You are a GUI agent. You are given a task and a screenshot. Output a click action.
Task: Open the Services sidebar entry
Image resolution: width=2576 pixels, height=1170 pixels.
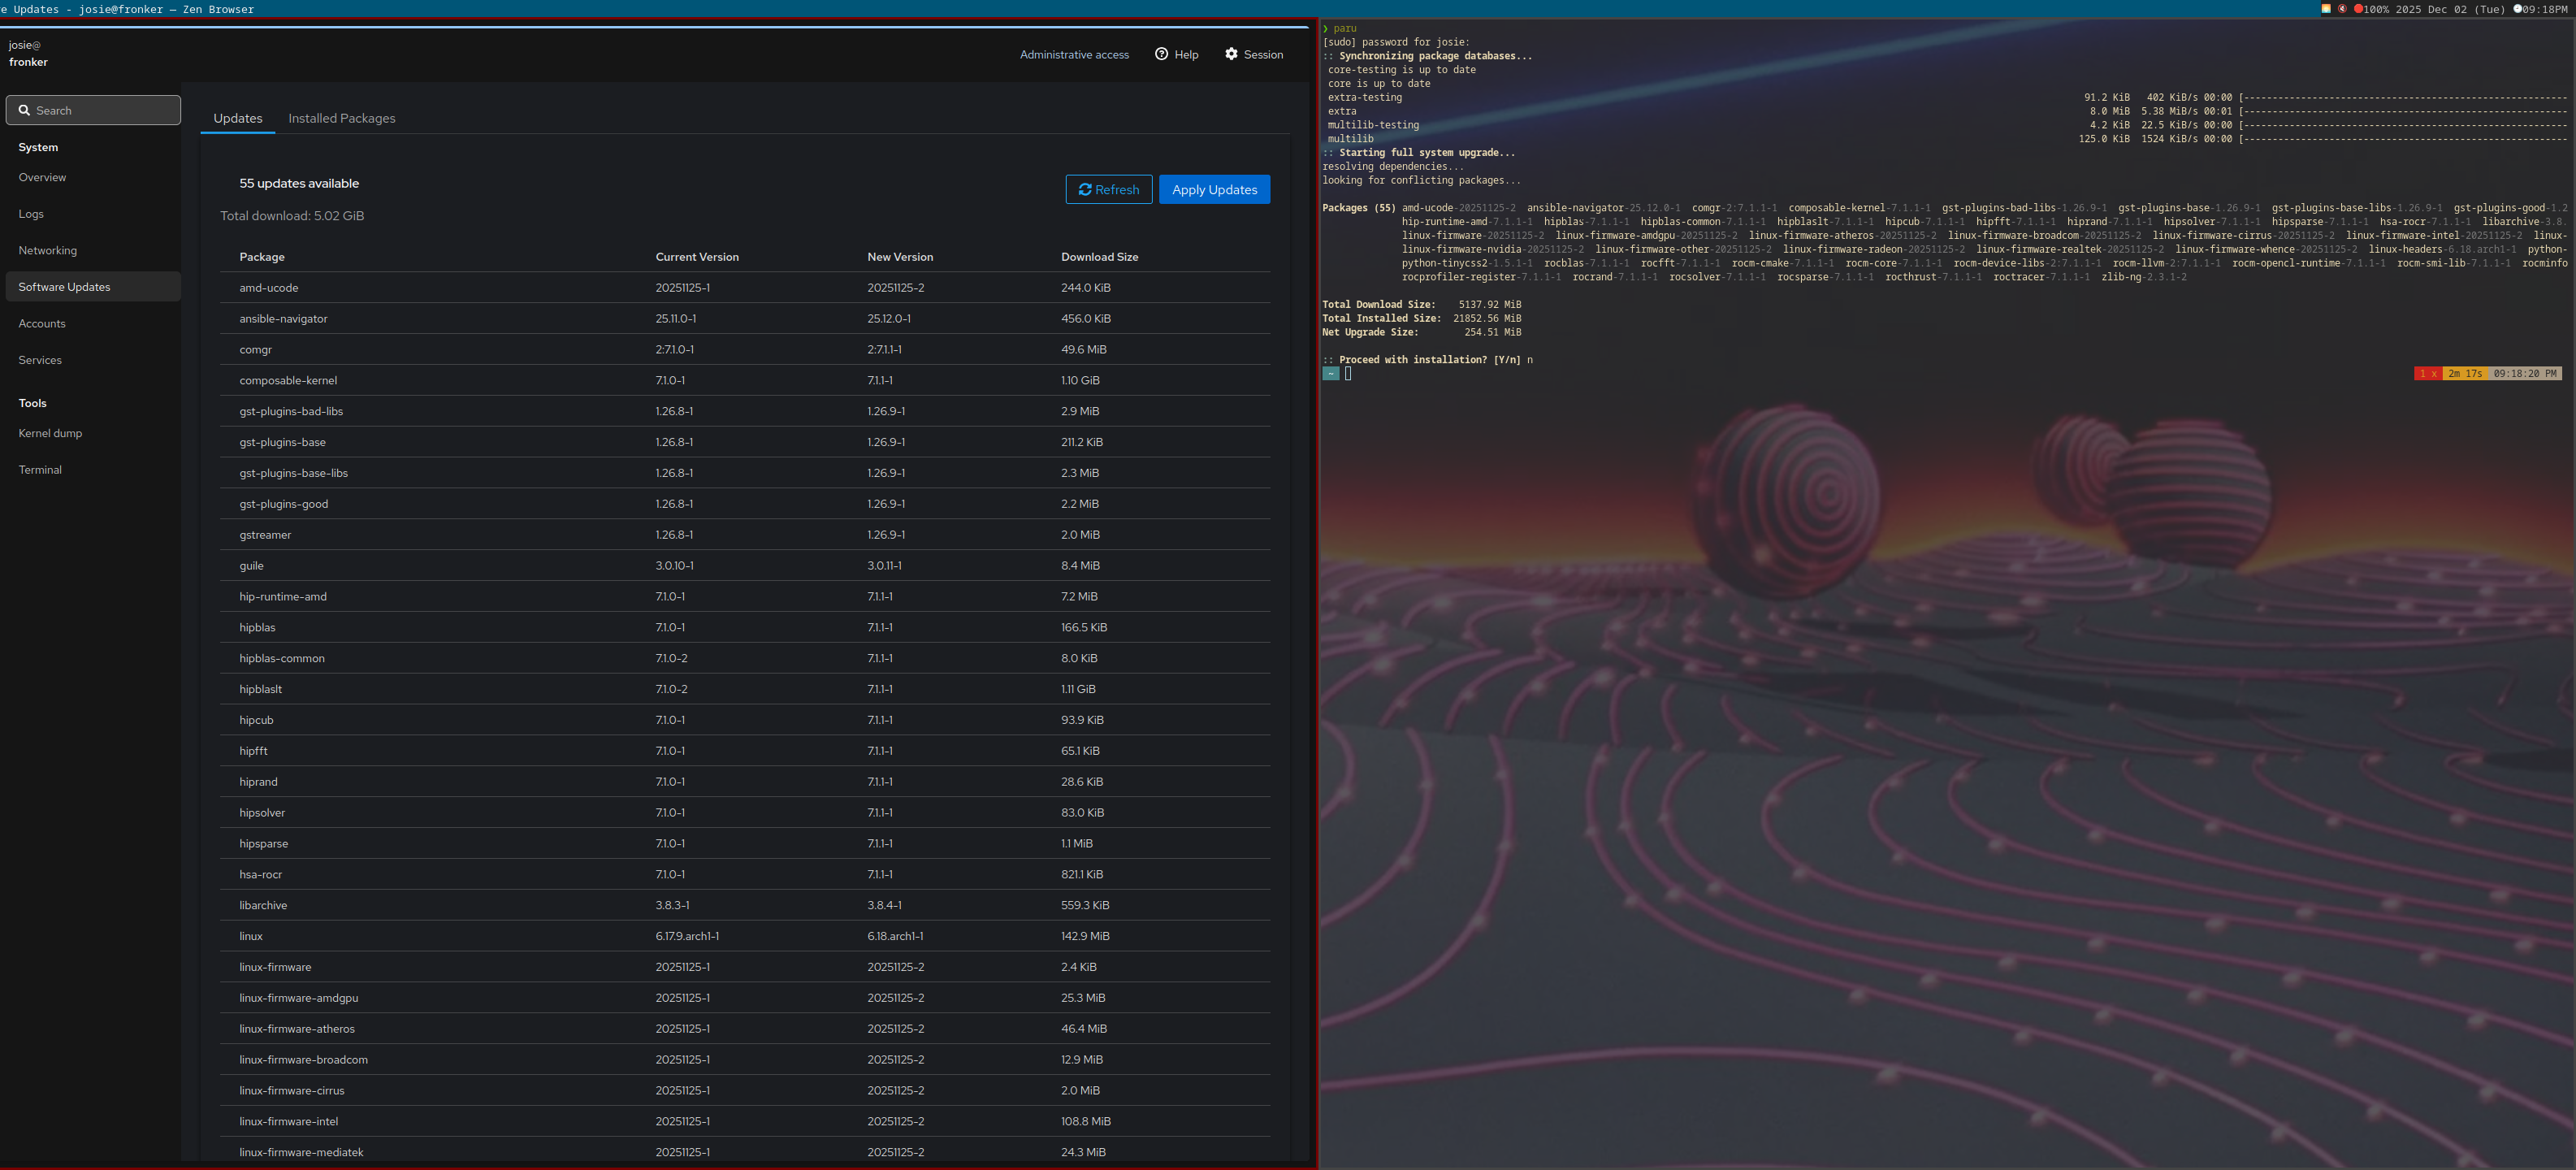coord(40,360)
